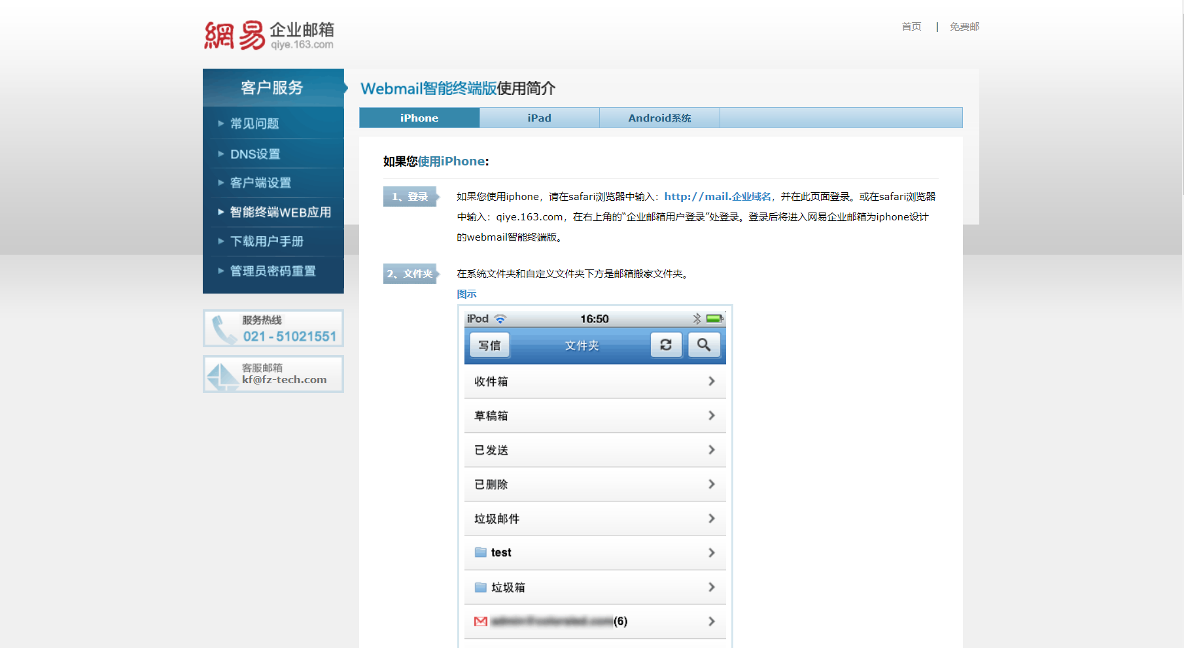Click the 使用iPhone heading link
This screenshot has width=1184, height=648.
click(x=451, y=162)
